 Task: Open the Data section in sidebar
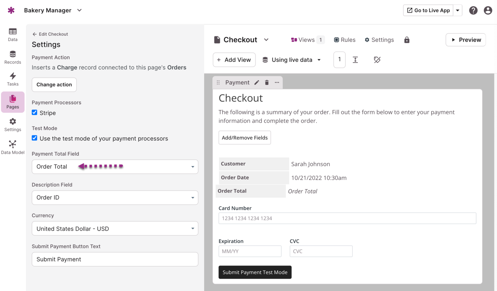coord(13,35)
